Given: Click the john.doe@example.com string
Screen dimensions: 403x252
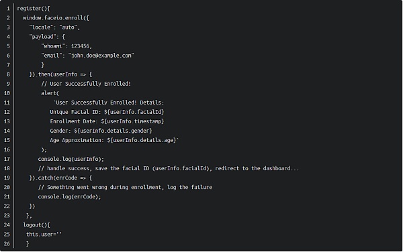Looking at the screenshot, I should [101, 56].
